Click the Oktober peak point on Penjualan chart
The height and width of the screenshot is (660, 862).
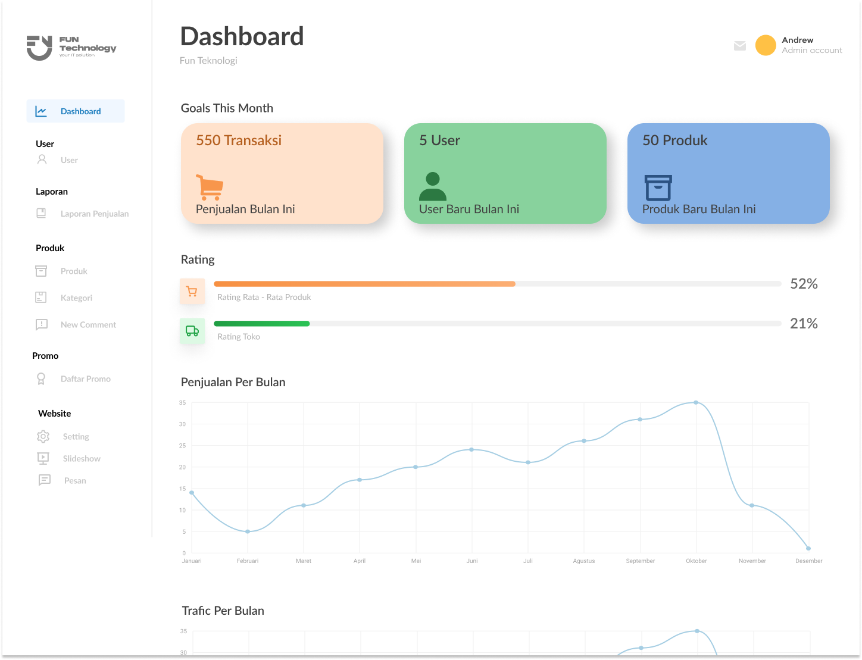click(x=696, y=403)
